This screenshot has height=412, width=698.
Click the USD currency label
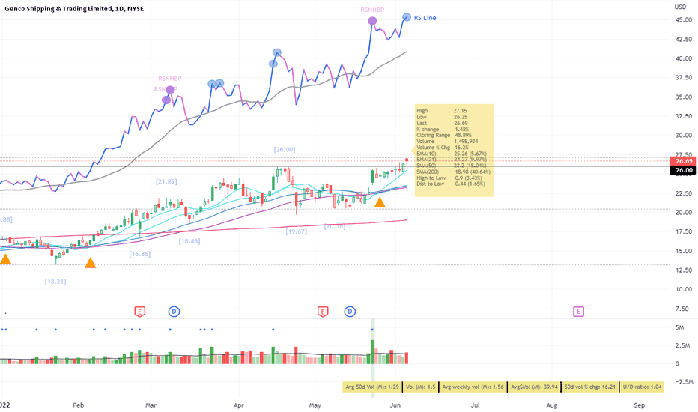point(680,7)
